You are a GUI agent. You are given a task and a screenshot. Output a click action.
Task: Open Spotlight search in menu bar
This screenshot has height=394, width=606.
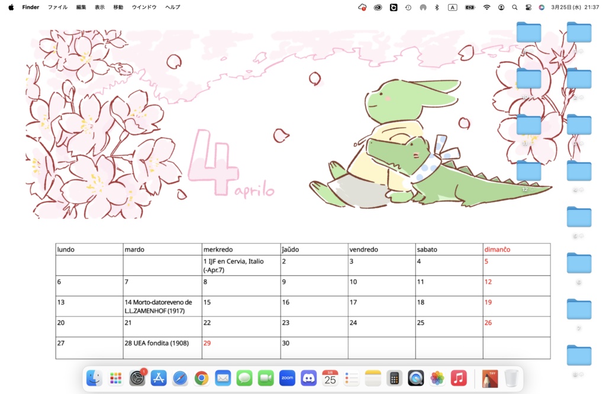(514, 7)
